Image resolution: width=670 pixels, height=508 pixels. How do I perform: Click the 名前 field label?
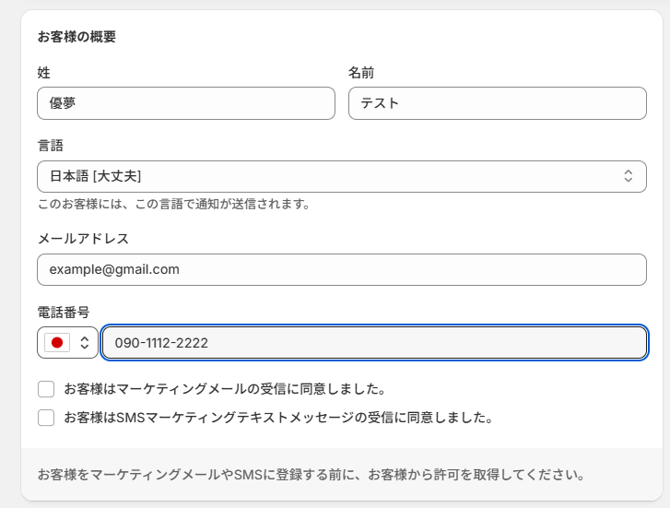pyautogui.click(x=361, y=72)
